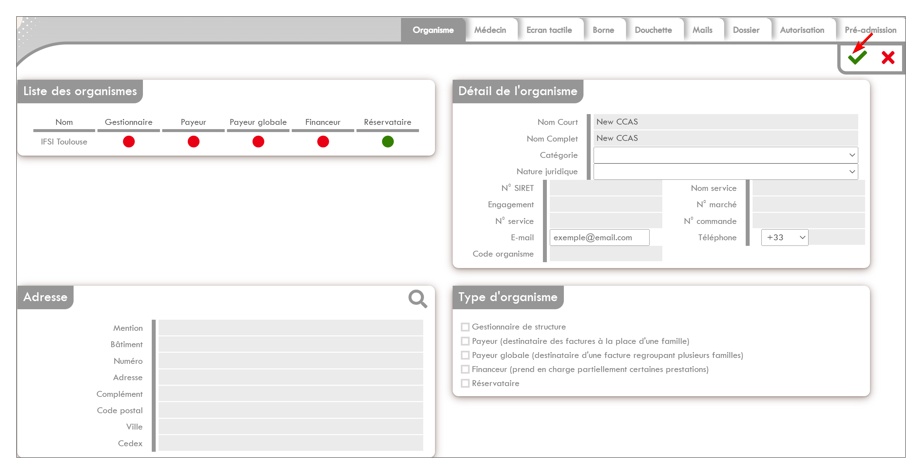Screen dimensions: 922x474
Task: Click the Cedex field
Action: (291, 443)
